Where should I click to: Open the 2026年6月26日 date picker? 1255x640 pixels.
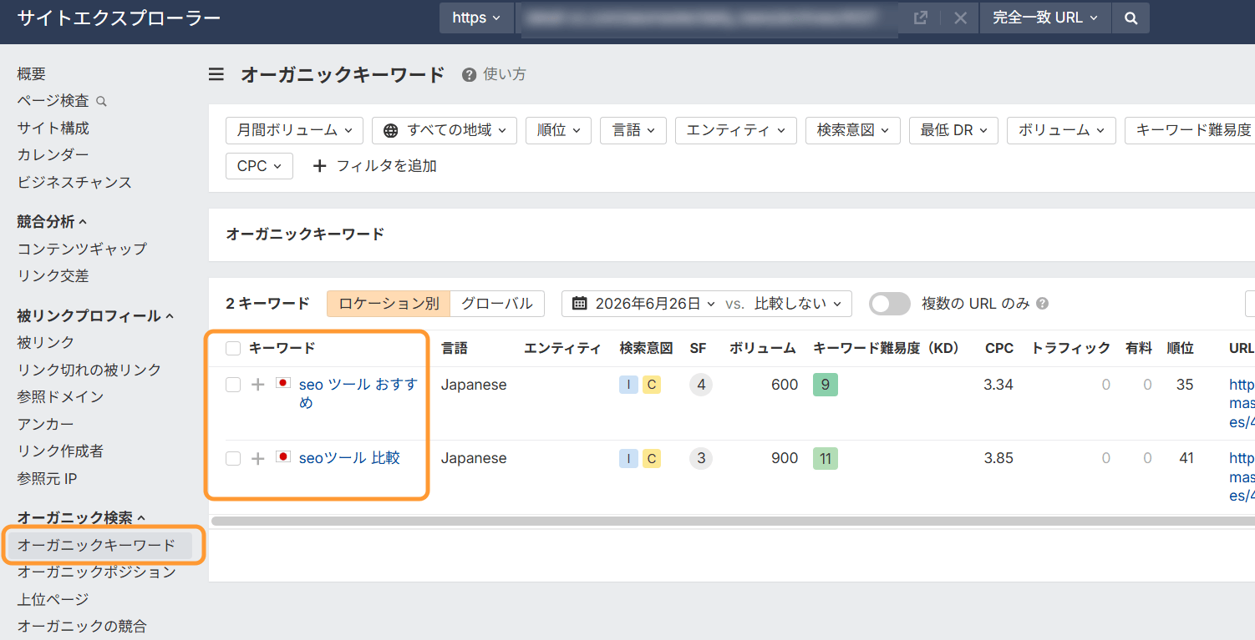644,304
